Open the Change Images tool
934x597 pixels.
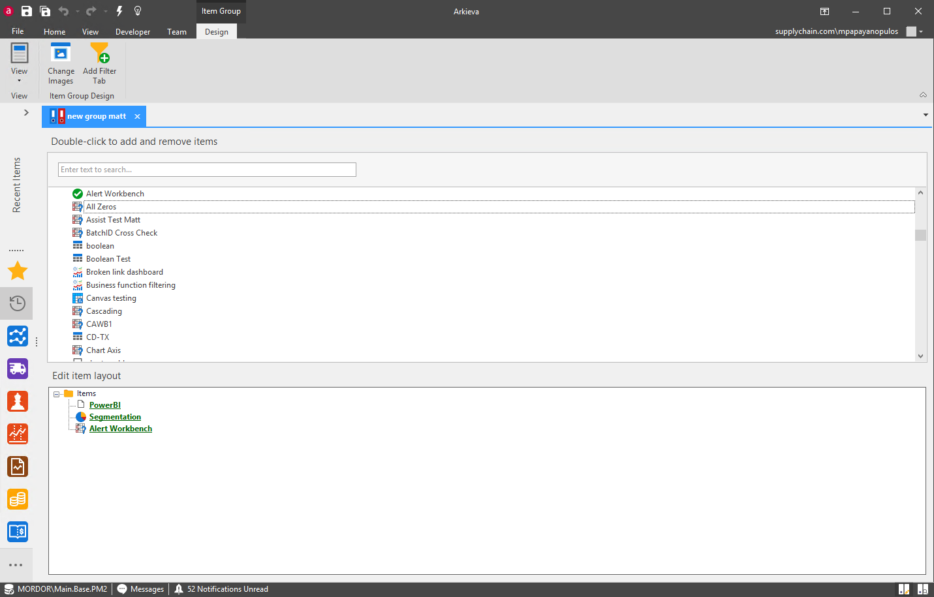tap(61, 64)
